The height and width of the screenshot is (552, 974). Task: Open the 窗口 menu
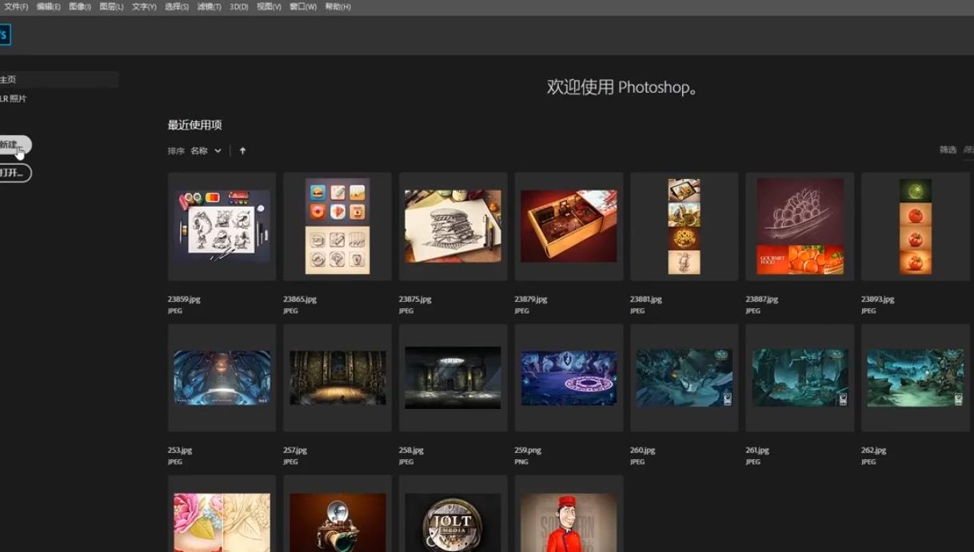pyautogui.click(x=302, y=6)
